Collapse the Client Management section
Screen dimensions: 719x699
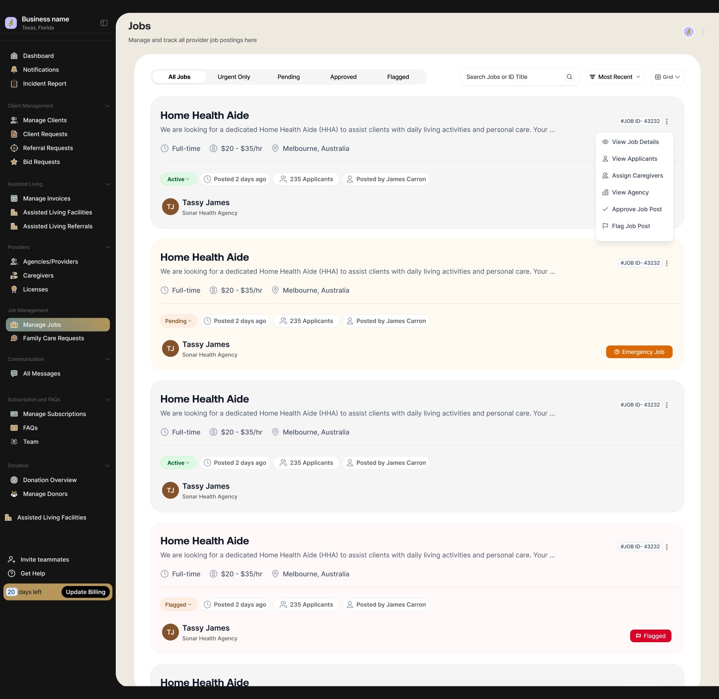point(107,106)
